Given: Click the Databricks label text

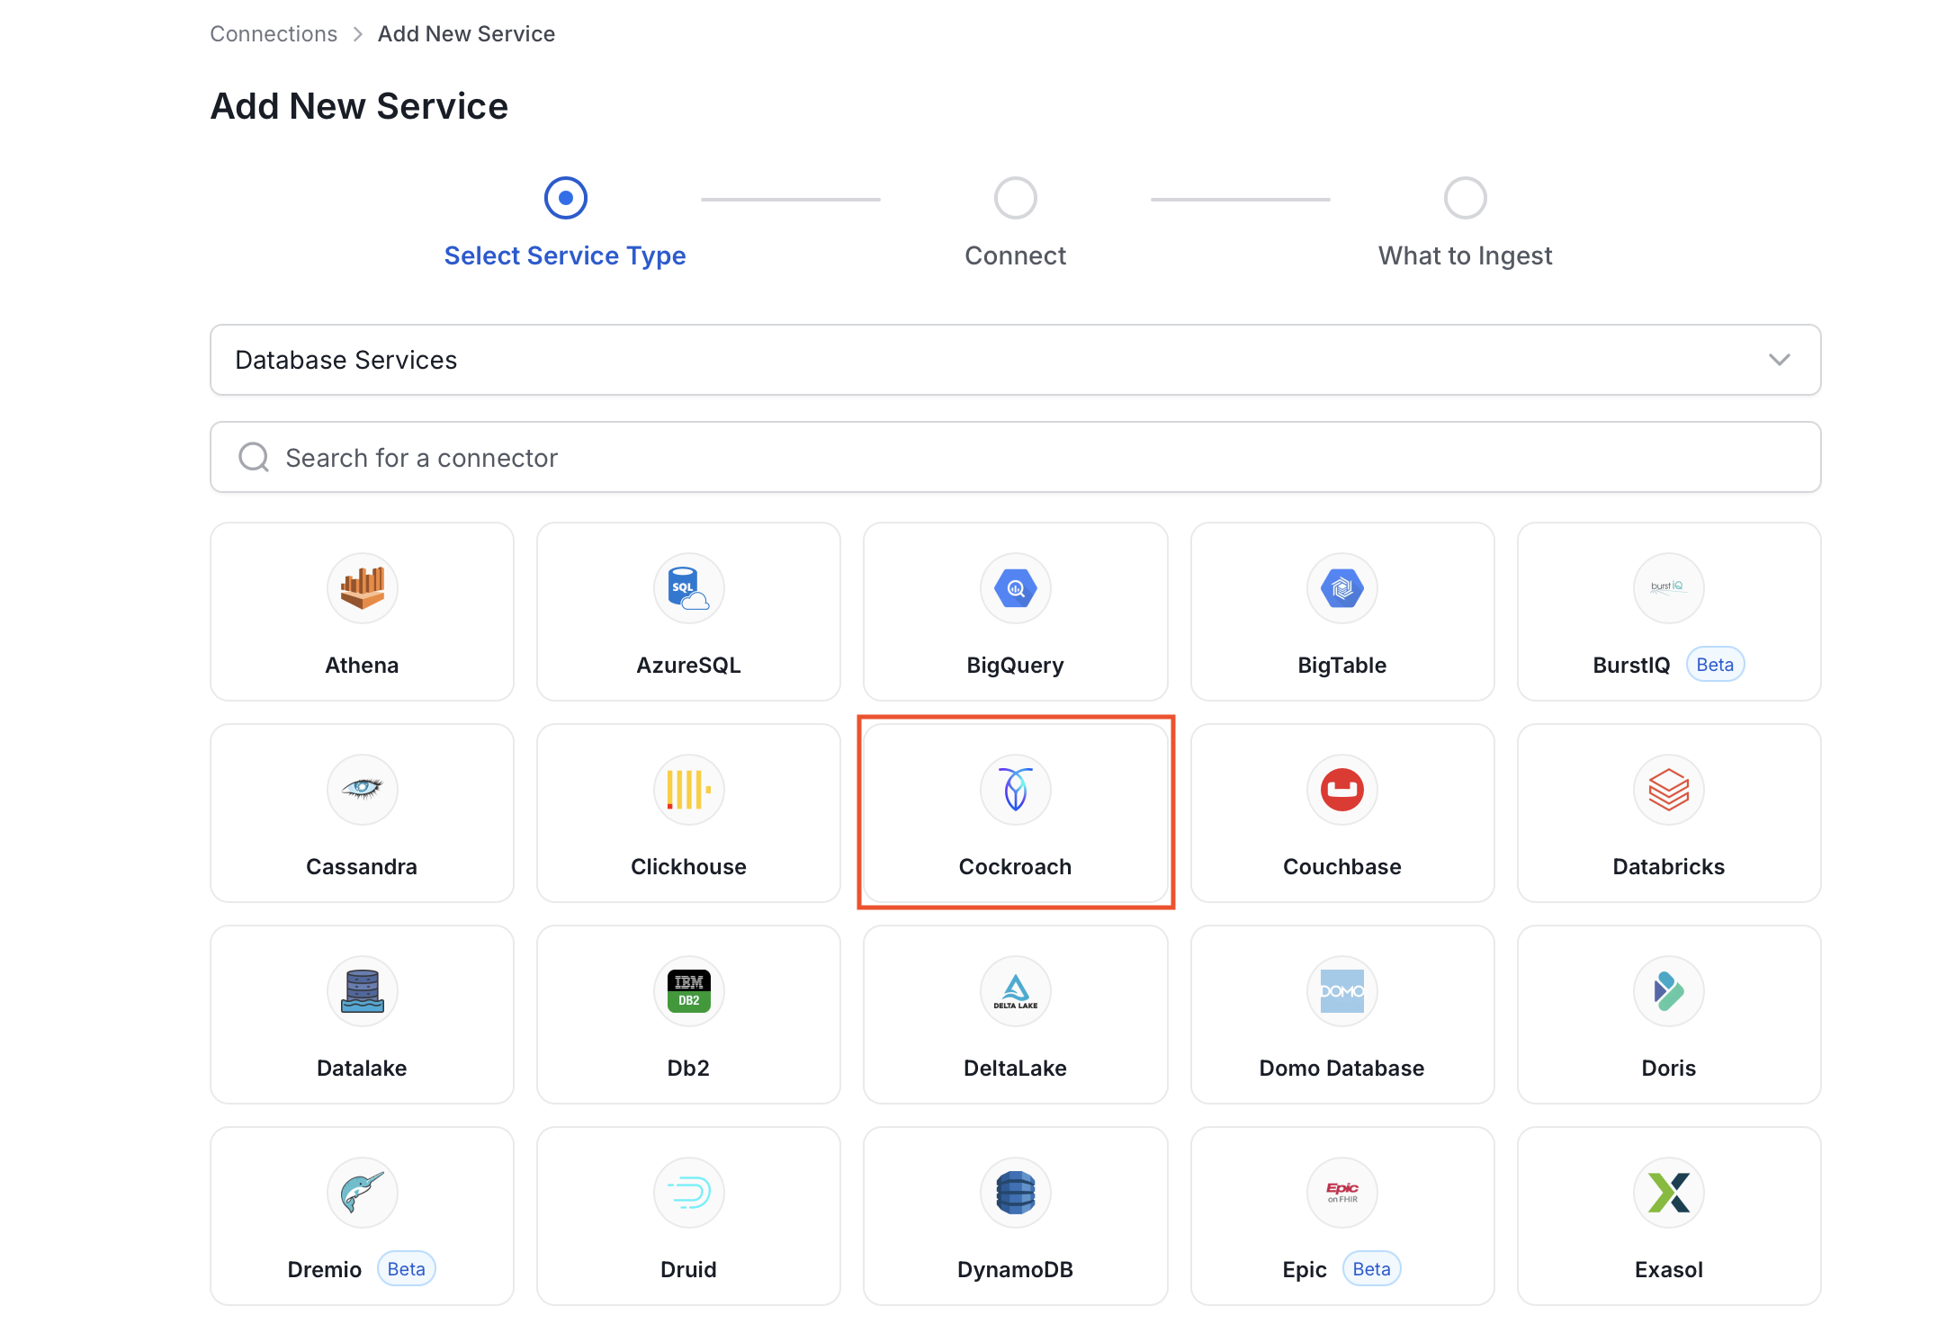Looking at the screenshot, I should (1669, 867).
